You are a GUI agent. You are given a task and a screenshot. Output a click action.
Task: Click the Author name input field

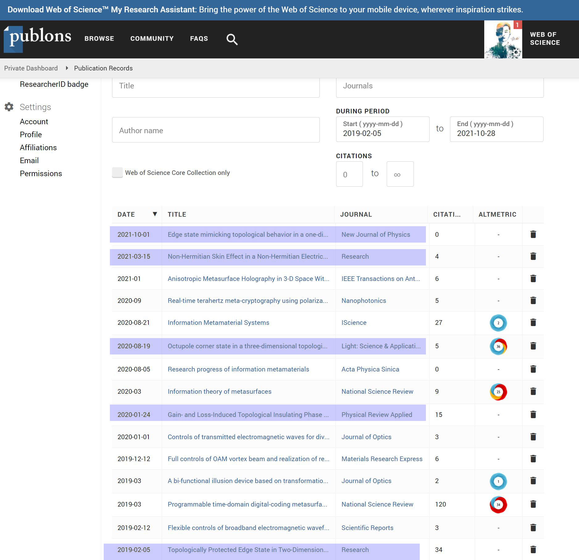tap(215, 130)
